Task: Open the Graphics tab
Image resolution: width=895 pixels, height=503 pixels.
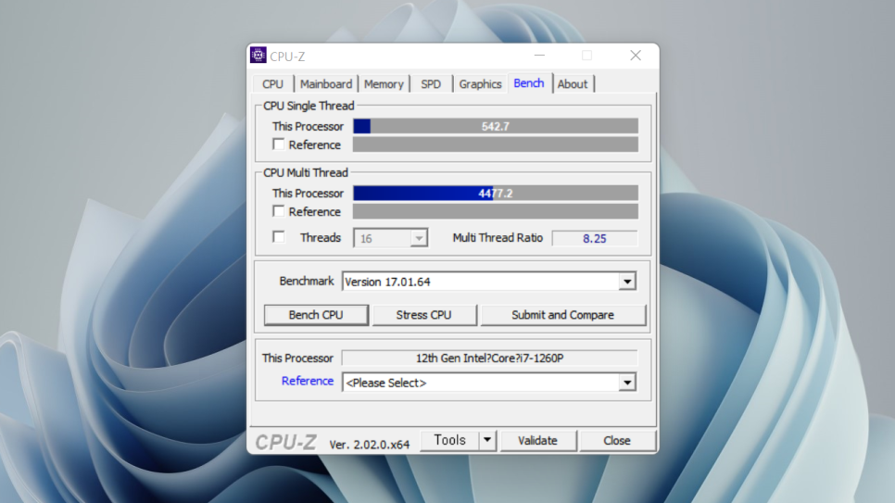Action: (x=480, y=84)
